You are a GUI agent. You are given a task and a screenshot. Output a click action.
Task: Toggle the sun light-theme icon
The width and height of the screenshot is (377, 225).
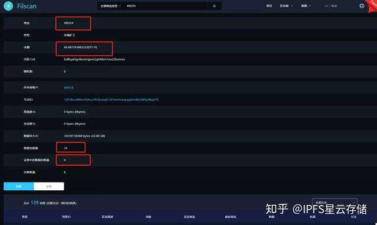pos(362,6)
